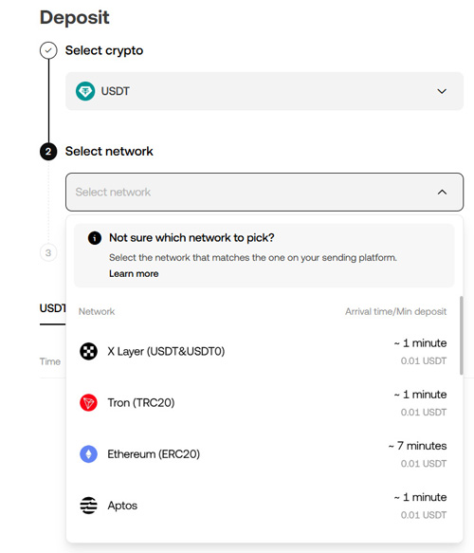This screenshot has width=474, height=553.
Task: Click the step 2 number badge
Action: [x=48, y=152]
